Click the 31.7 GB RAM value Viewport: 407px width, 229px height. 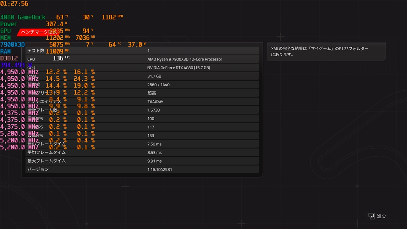154,76
